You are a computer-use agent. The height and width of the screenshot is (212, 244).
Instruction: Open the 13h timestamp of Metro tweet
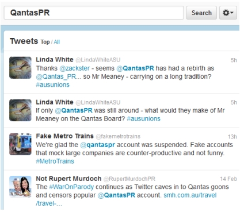[232, 137]
